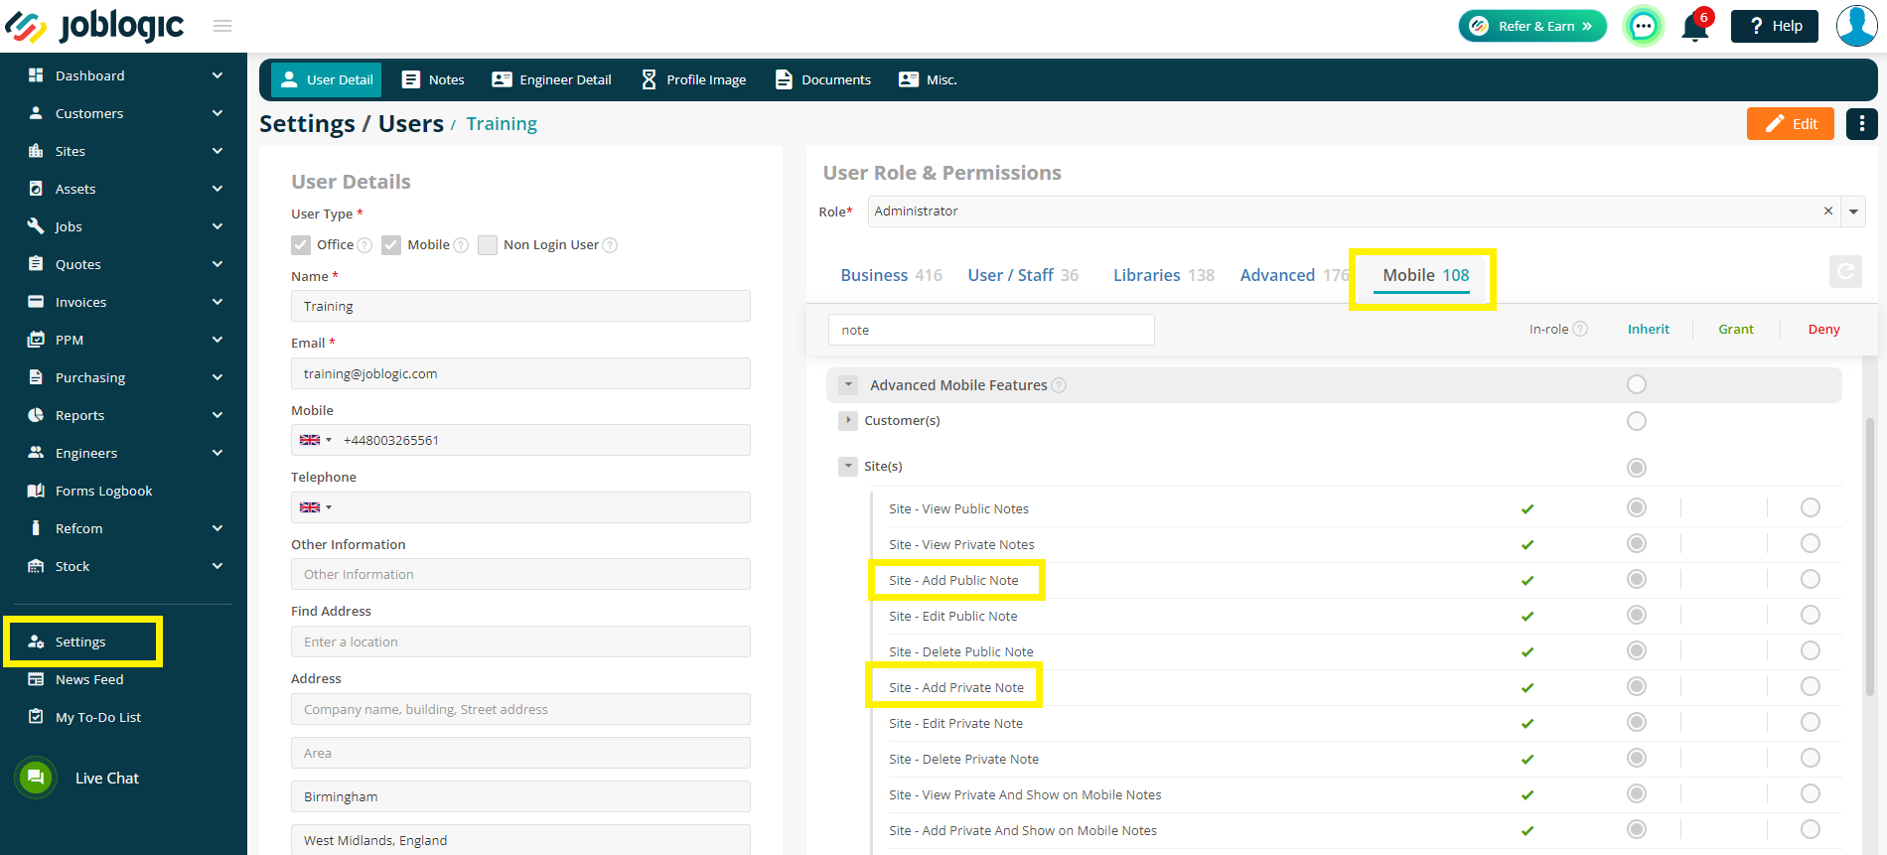Click the refresh permissions icon
This screenshot has height=855, width=1887.
click(x=1845, y=271)
